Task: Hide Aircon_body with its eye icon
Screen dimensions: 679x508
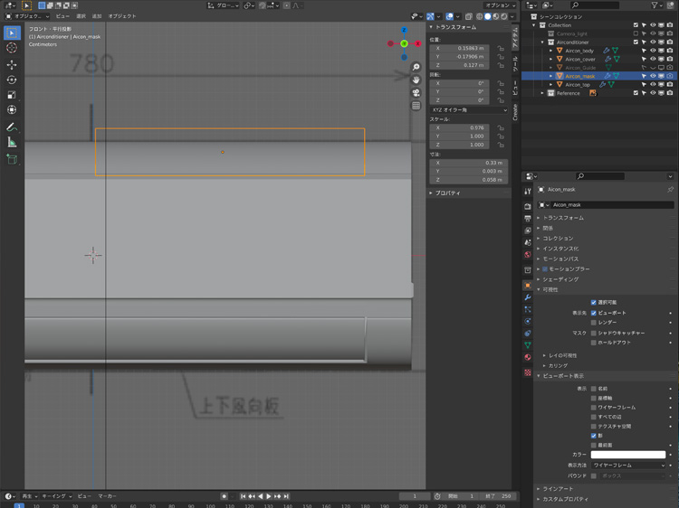Action: [x=653, y=51]
